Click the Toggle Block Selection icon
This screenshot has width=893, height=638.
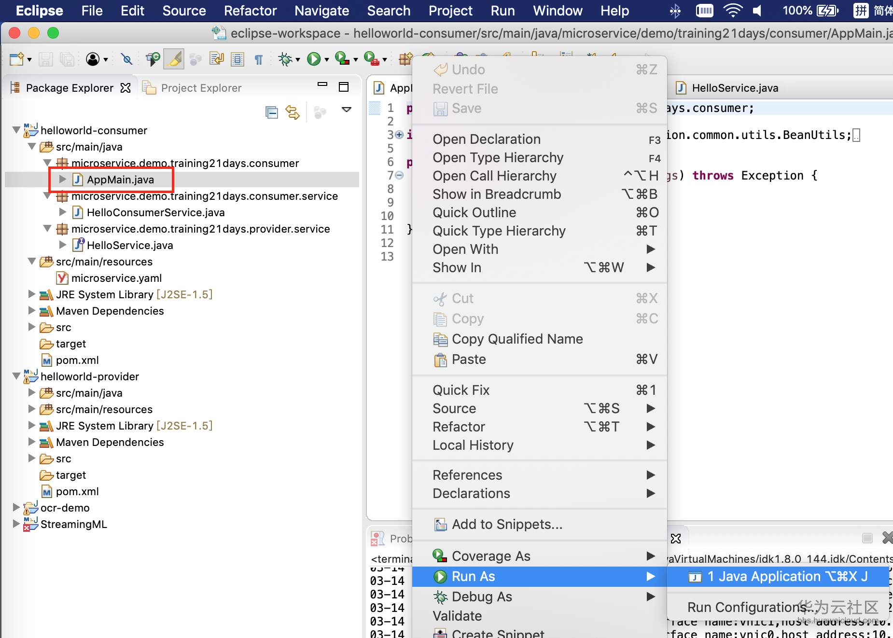pos(237,59)
